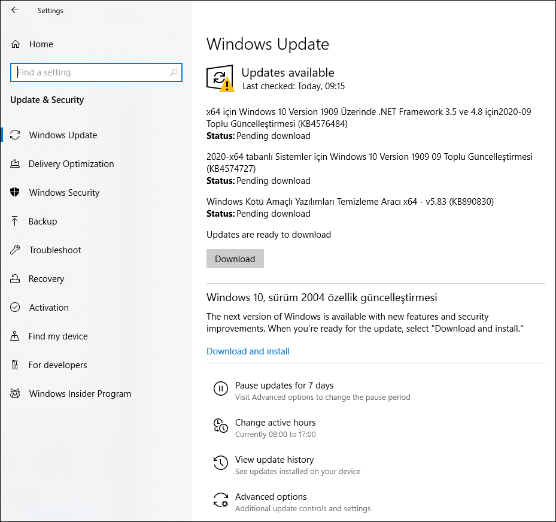Go to the Activation section

click(48, 308)
